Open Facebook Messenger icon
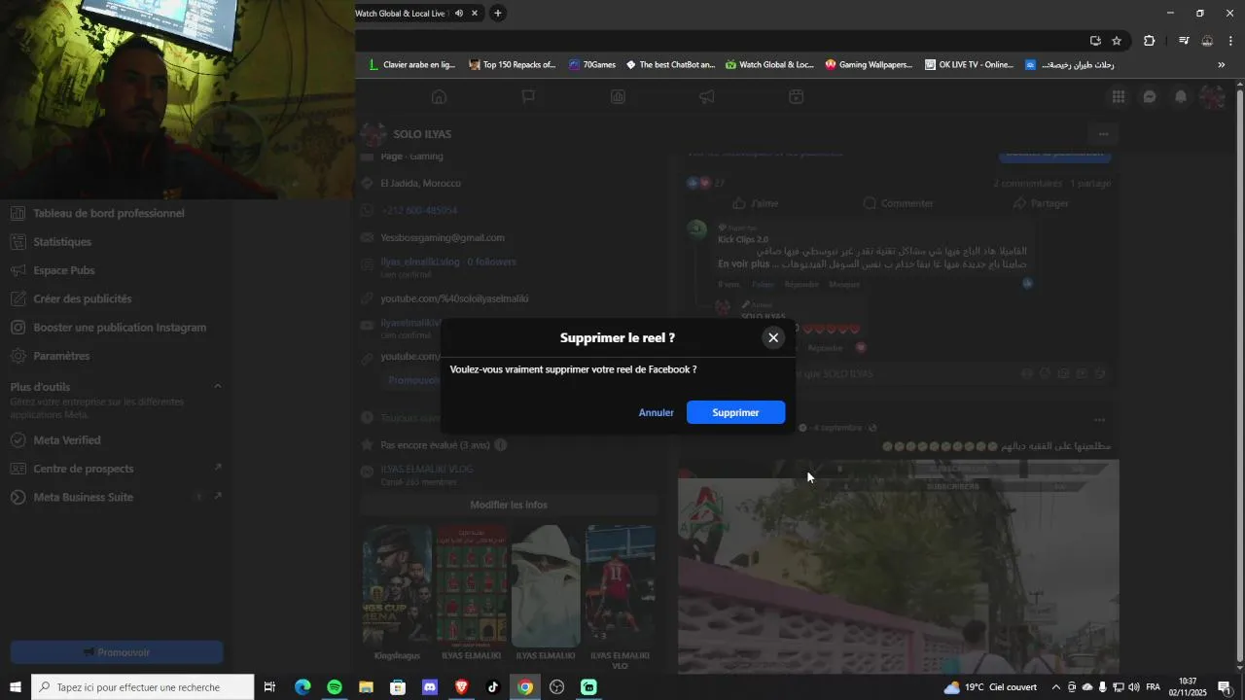Image resolution: width=1245 pixels, height=700 pixels. tap(1150, 96)
